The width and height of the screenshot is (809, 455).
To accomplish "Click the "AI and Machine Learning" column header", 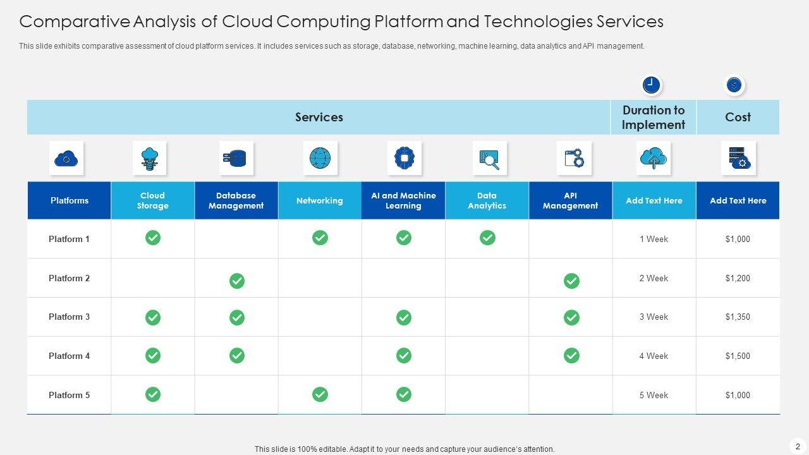I will click(x=403, y=200).
